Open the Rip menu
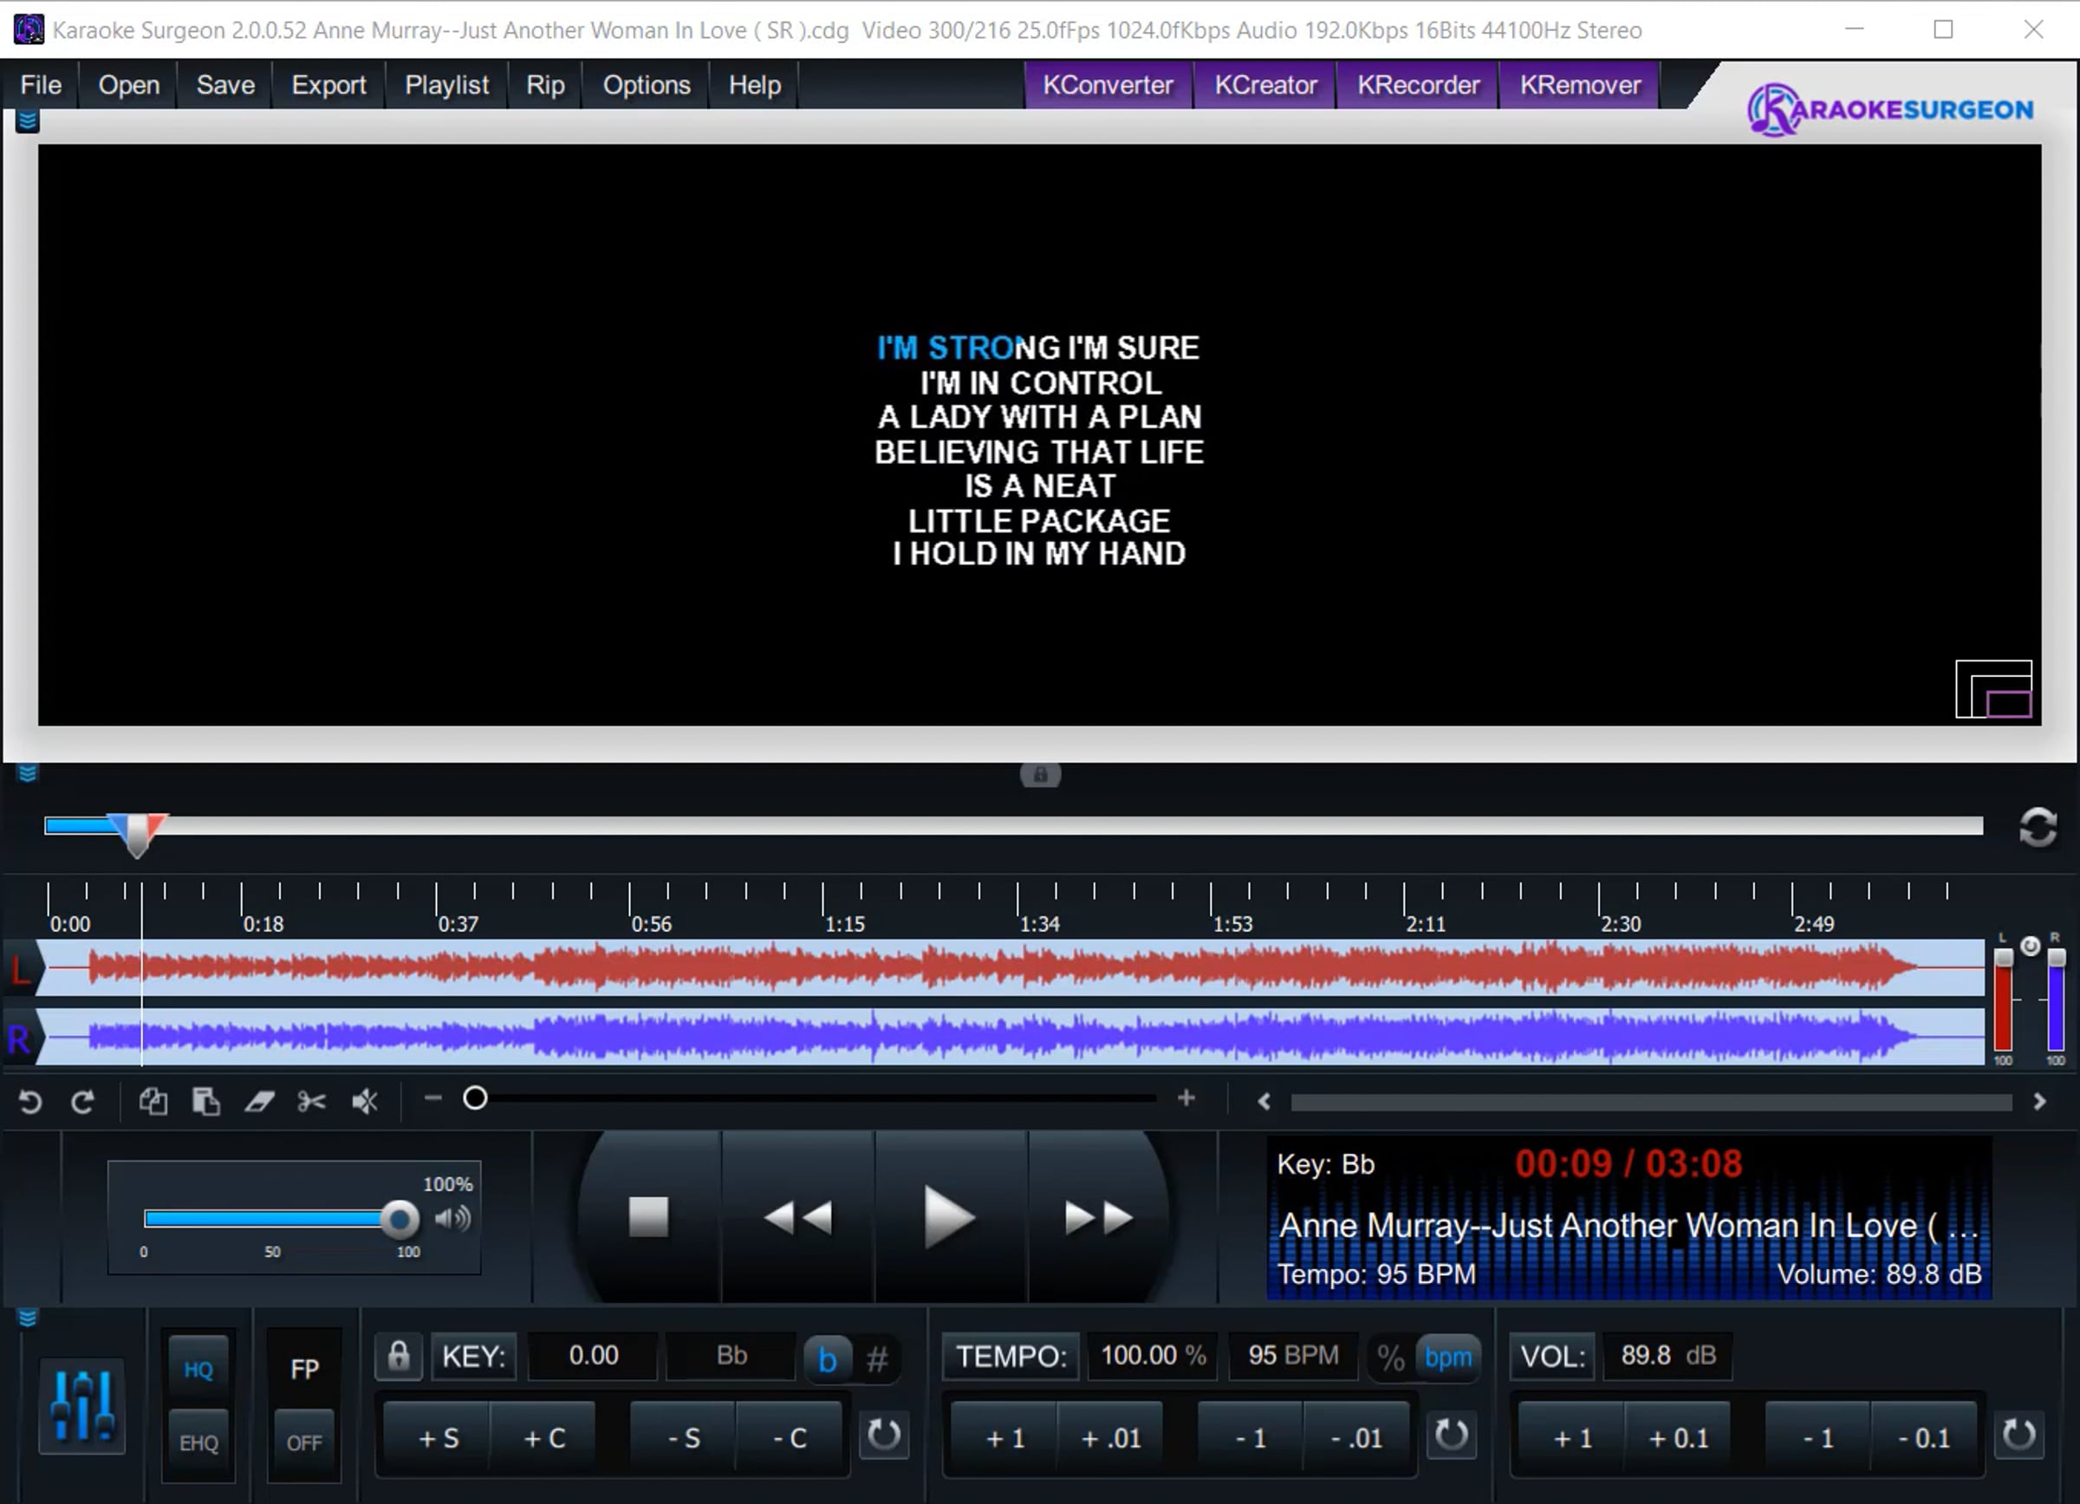 coord(545,84)
